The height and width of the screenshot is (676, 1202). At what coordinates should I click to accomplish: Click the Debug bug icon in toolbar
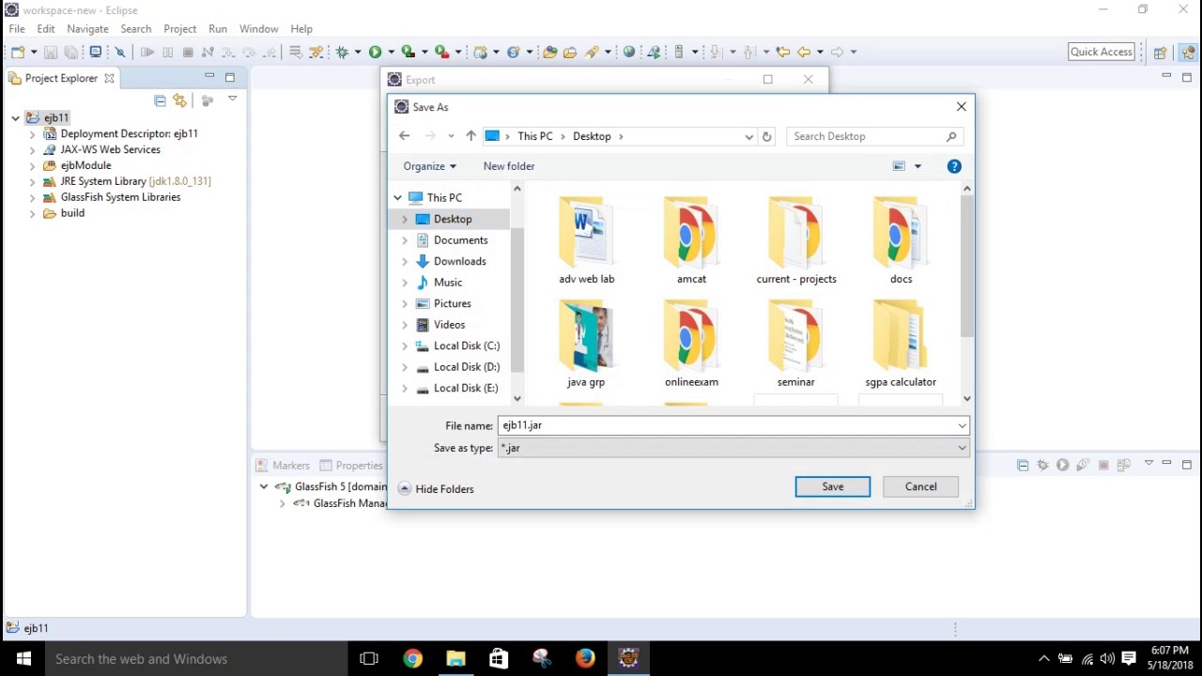(x=342, y=53)
